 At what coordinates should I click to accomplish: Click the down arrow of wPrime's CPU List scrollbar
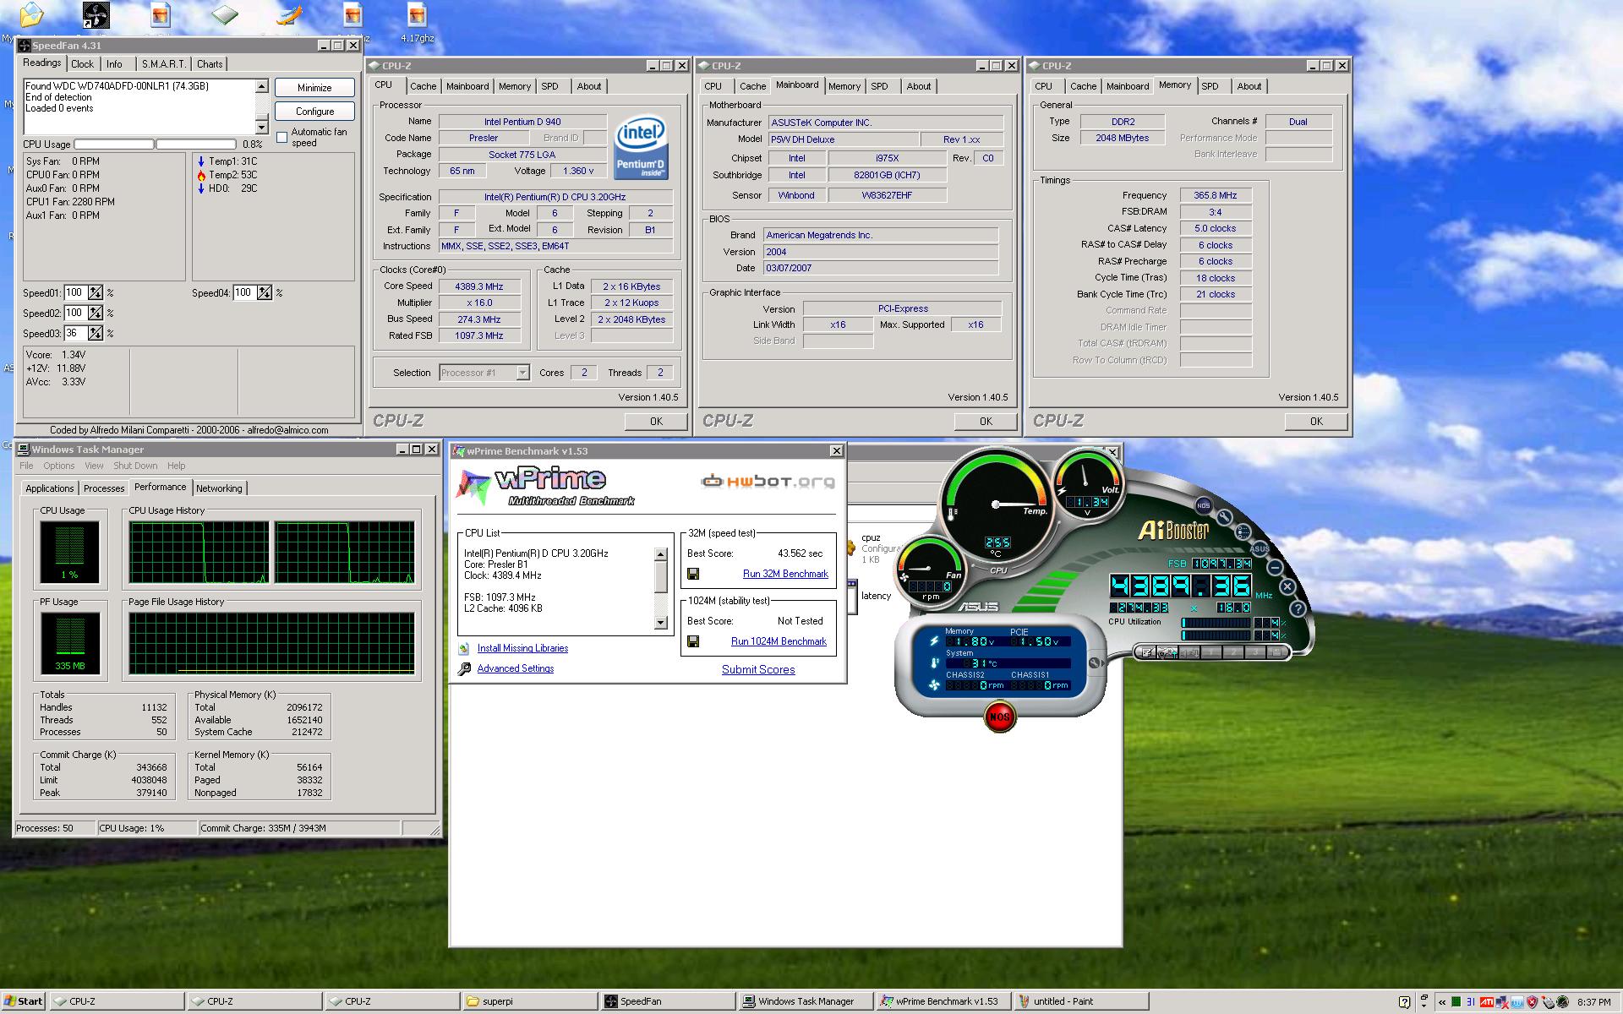661,623
